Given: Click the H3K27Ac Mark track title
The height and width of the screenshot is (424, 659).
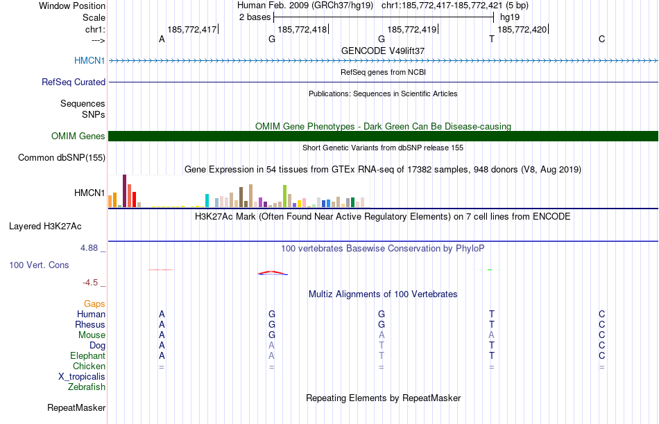Looking at the screenshot, I should tap(383, 217).
